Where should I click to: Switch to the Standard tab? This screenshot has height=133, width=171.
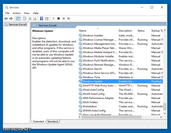(52, 121)
